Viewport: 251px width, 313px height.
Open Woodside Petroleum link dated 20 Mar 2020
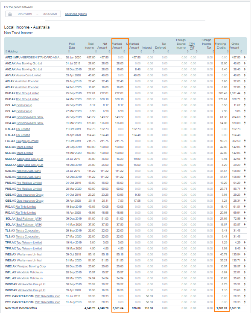(x=29, y=278)
